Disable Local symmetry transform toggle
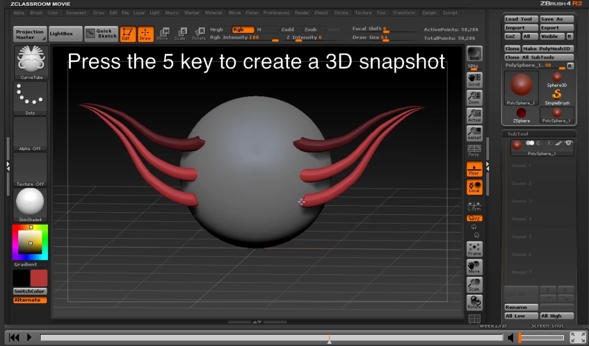 point(474,186)
